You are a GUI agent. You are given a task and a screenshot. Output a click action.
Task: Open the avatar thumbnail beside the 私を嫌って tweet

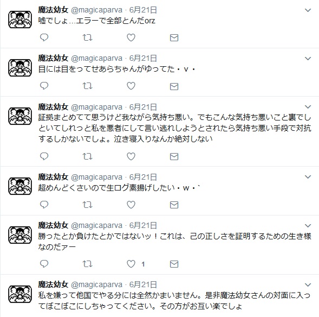[20, 294]
